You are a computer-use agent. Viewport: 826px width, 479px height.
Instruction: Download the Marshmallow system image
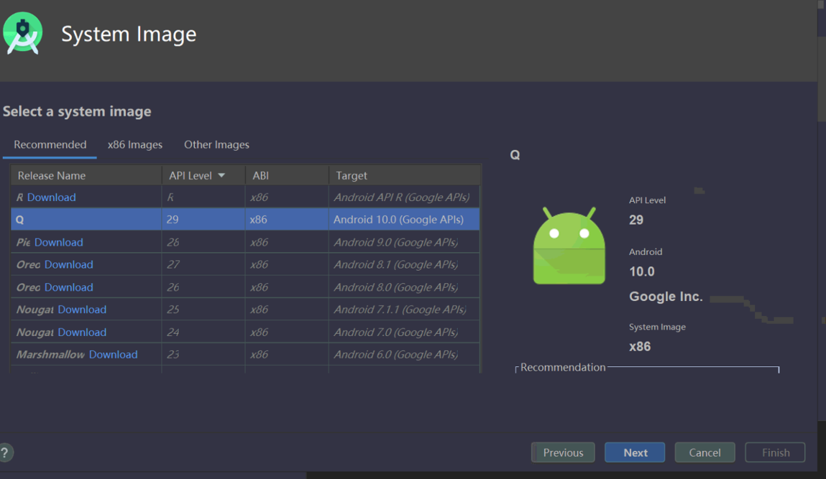pyautogui.click(x=113, y=354)
